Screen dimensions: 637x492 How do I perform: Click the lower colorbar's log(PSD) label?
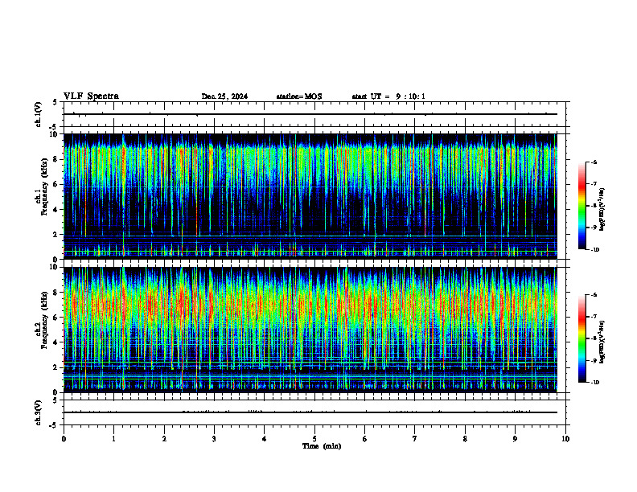(602, 342)
